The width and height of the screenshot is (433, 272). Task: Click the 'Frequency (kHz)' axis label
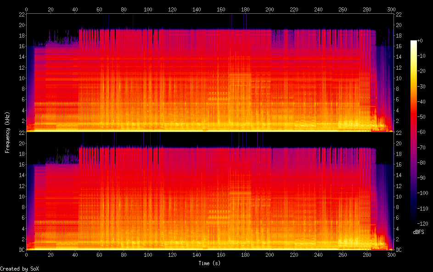(7, 132)
